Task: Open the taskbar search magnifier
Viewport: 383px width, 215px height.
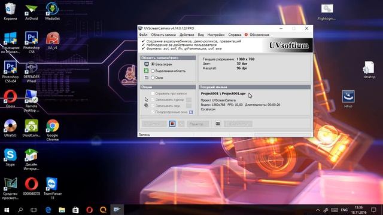Action: click(x=20, y=210)
